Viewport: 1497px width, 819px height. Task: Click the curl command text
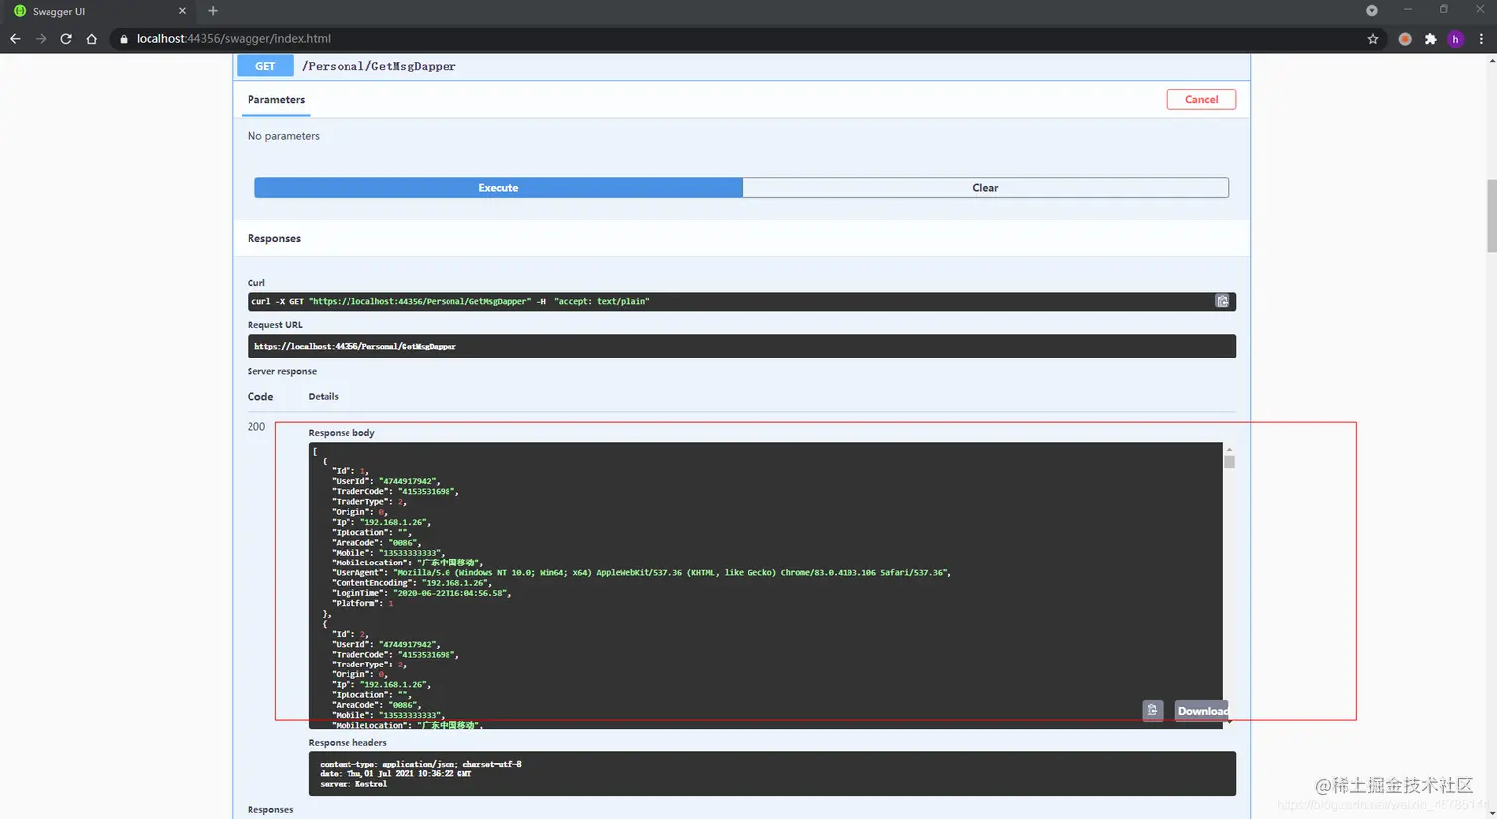click(x=450, y=301)
